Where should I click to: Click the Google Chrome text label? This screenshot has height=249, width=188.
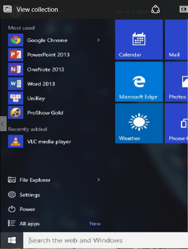(47, 40)
